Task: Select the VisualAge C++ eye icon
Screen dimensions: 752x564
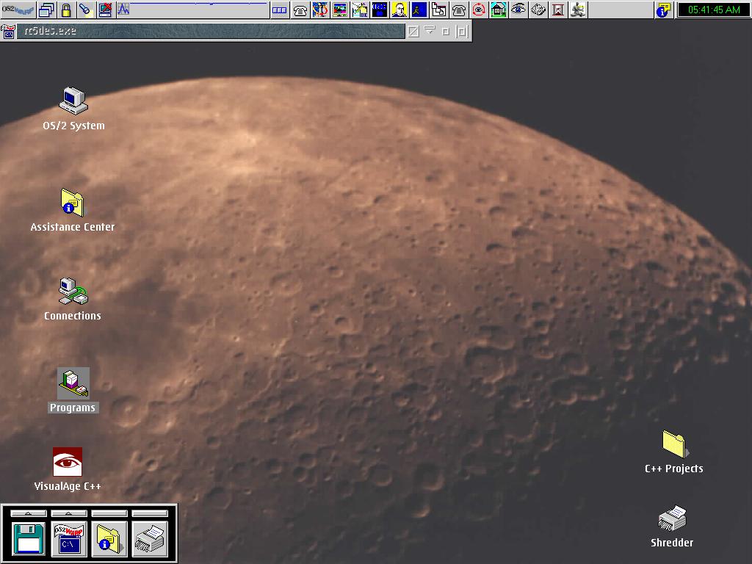Action: [67, 462]
